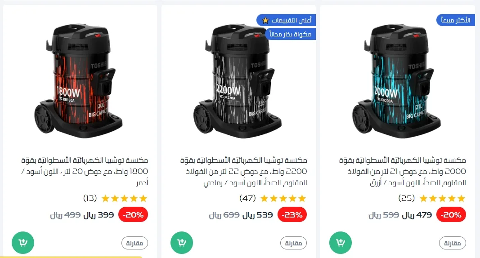Add the 2200W grey vacuum to cart
480x258 pixels.
[x=182, y=243]
